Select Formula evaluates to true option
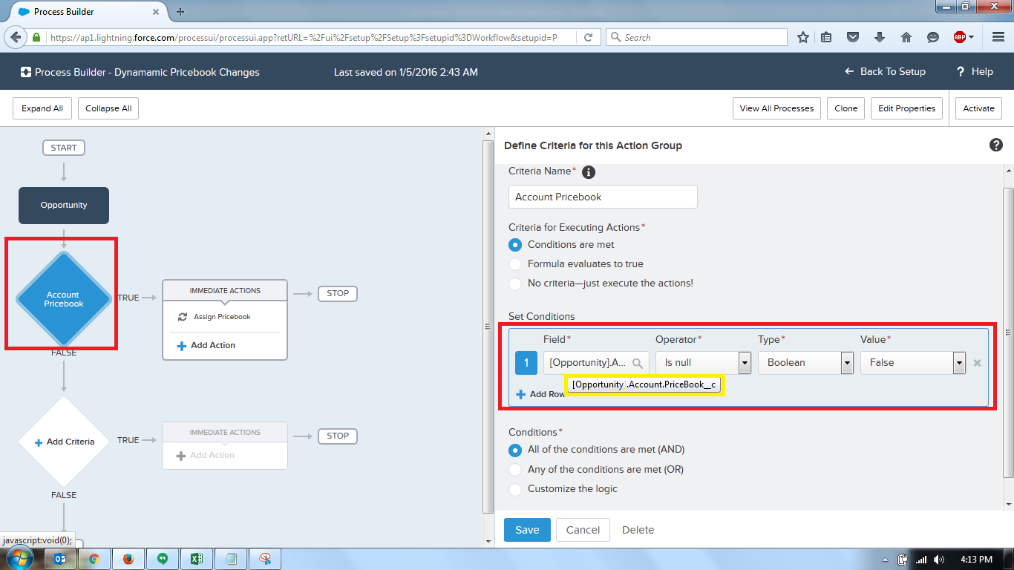This screenshot has height=570, width=1014. tap(515, 264)
